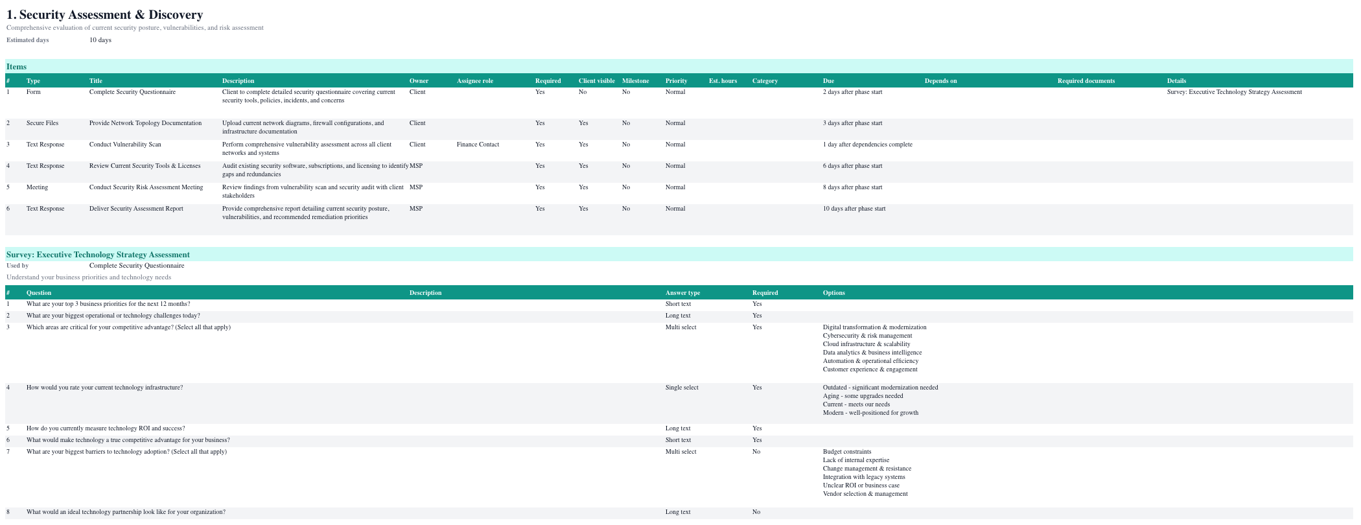Click 'Provide Network Topology Documentation' title

coord(145,123)
